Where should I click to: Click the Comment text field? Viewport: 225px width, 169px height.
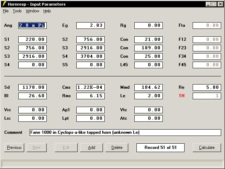(125, 132)
